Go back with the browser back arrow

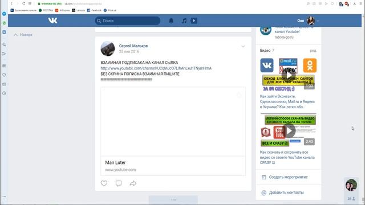[11, 3]
